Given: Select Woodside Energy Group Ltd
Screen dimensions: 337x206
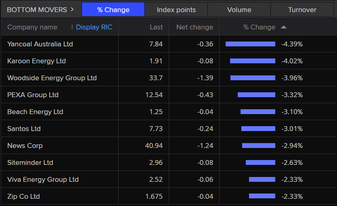Looking at the screenshot, I should [52, 78].
